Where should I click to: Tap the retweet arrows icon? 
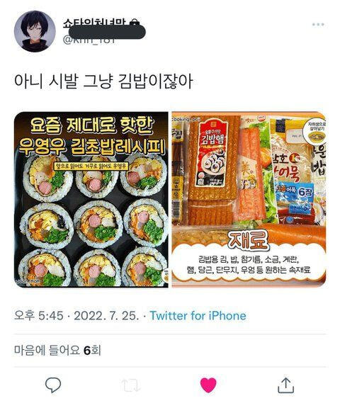point(130,385)
